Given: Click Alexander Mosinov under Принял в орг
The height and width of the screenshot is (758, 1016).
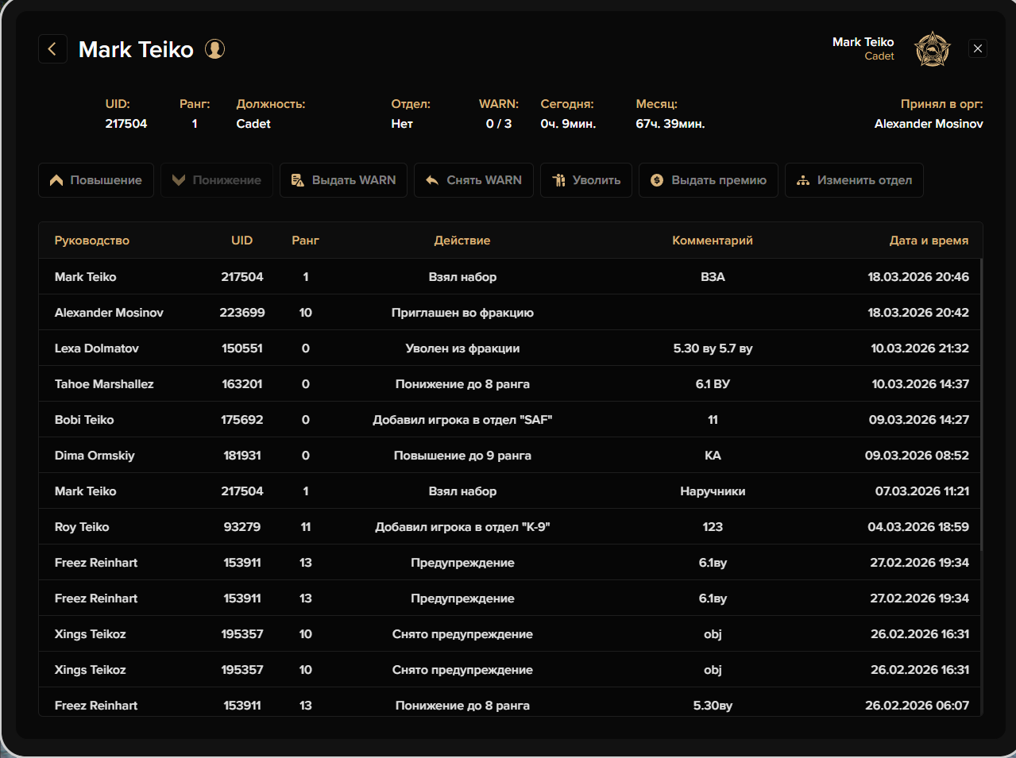Looking at the screenshot, I should [928, 124].
